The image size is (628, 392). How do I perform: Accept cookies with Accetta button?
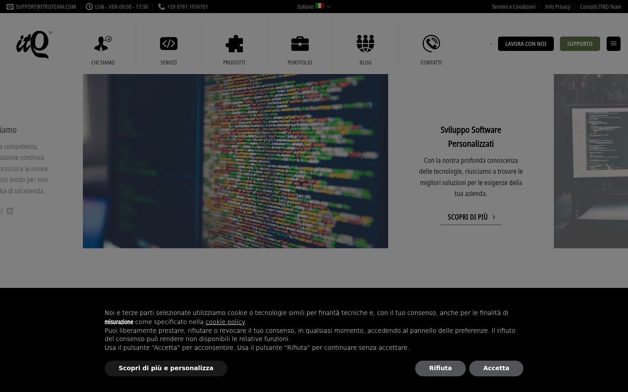click(496, 368)
